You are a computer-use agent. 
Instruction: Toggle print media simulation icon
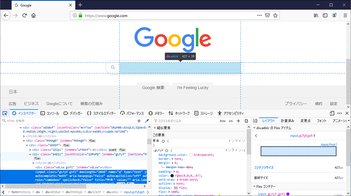(x=246, y=121)
